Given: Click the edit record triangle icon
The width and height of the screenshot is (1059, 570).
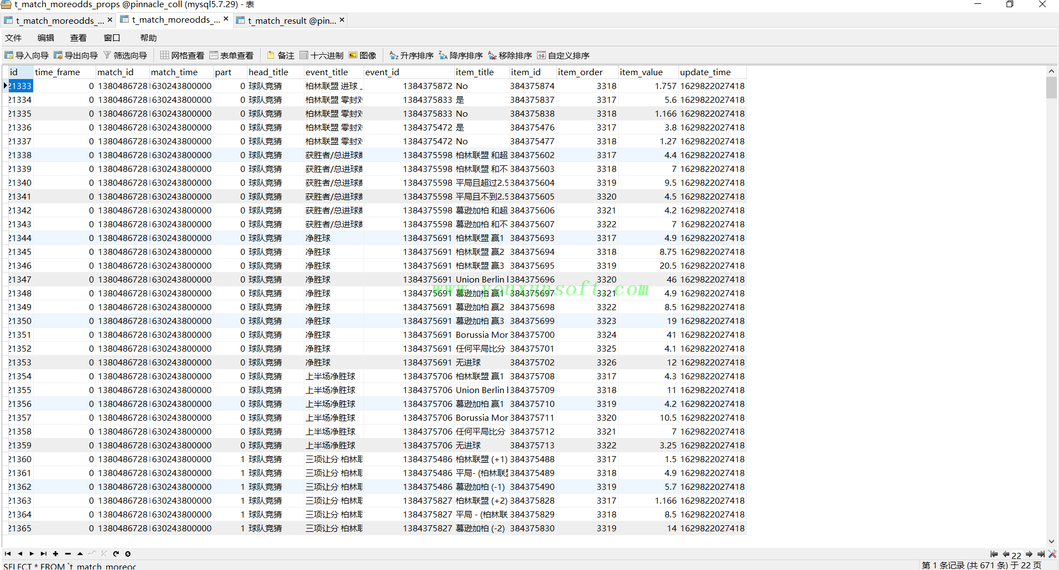Looking at the screenshot, I should (x=80, y=553).
